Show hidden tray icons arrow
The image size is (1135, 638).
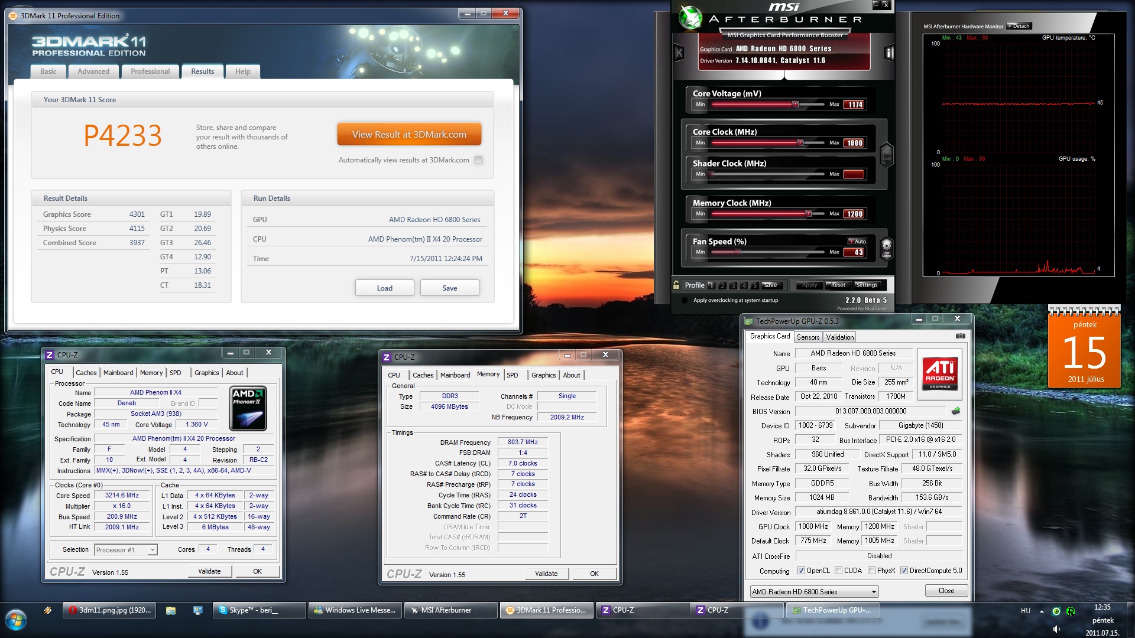(x=1042, y=611)
